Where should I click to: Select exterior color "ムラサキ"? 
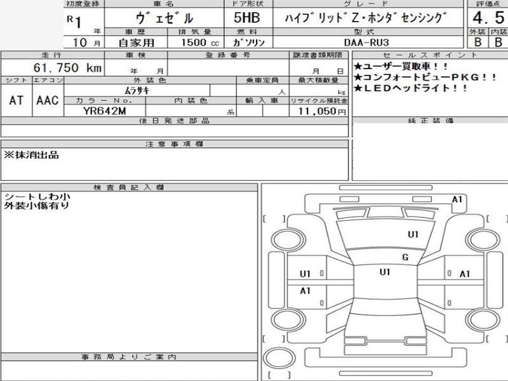pyautogui.click(x=137, y=90)
